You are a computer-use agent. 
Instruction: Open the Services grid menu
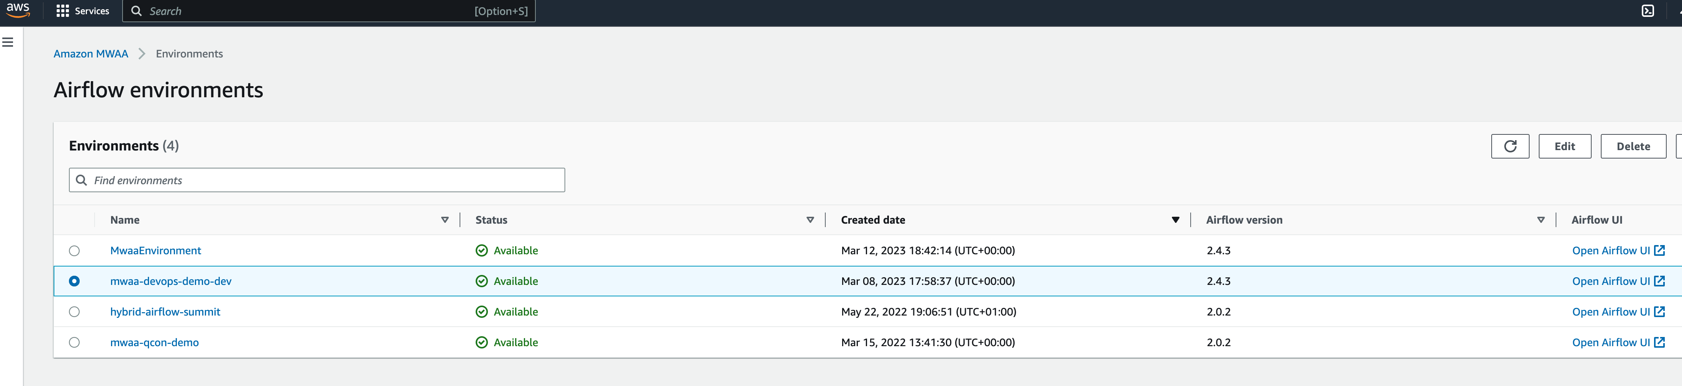pos(82,11)
